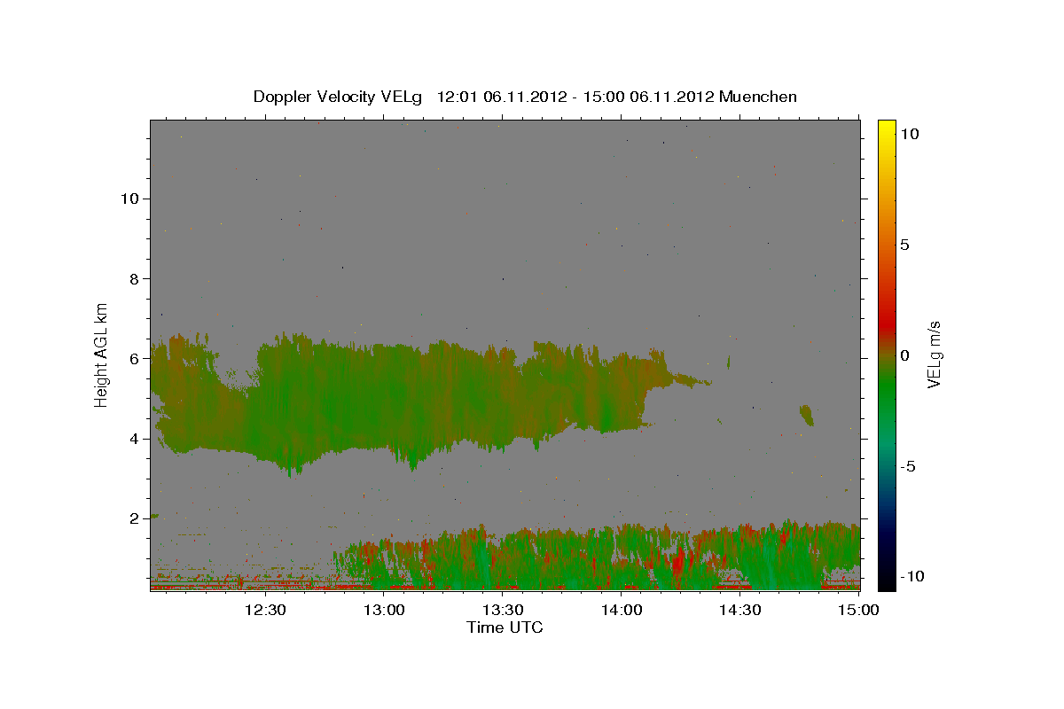
Task: Click the 'Height AGL km' axis label
Action: click(x=101, y=354)
